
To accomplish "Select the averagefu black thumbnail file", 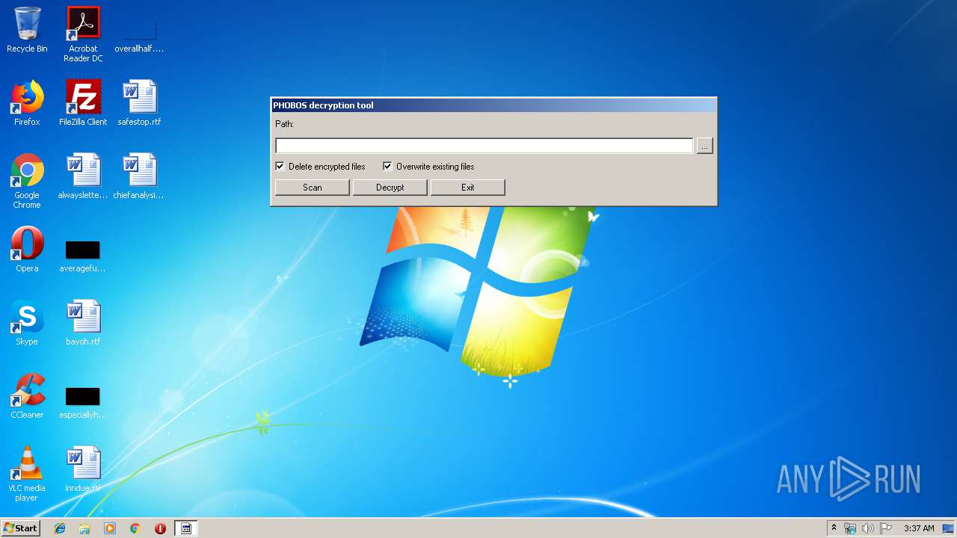I will click(x=83, y=256).
